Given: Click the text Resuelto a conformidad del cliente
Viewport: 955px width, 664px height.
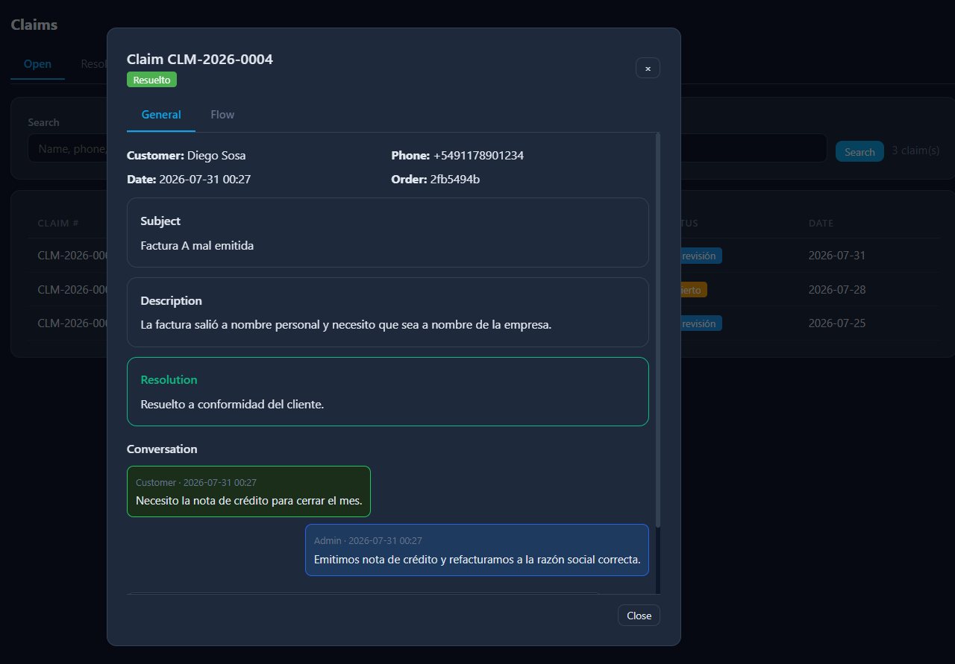Looking at the screenshot, I should (232, 404).
